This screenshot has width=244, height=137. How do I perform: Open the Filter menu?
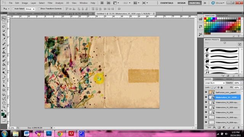coord(50,3)
